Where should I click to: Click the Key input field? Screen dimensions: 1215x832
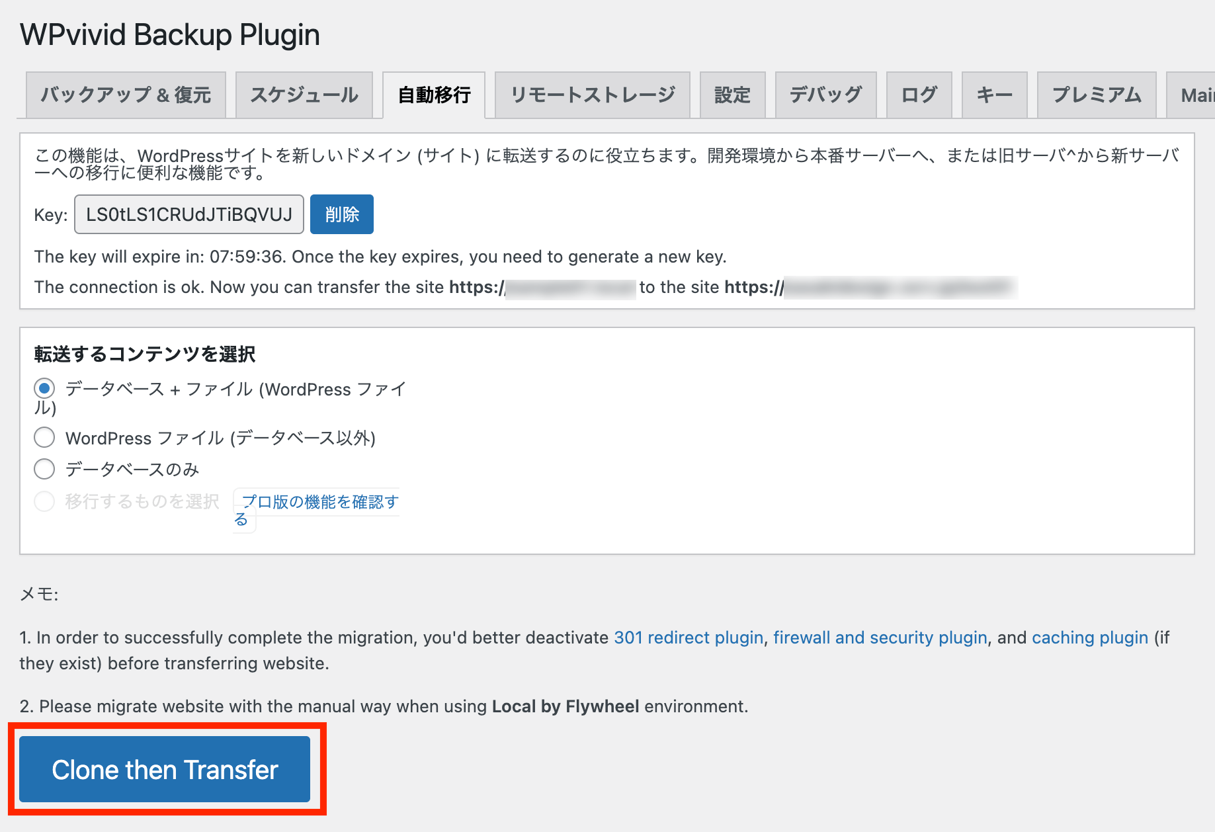[189, 214]
